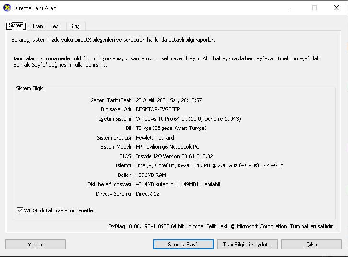Click the Disk belleği dosyası label
This screenshot has height=257, width=348.
110,184
